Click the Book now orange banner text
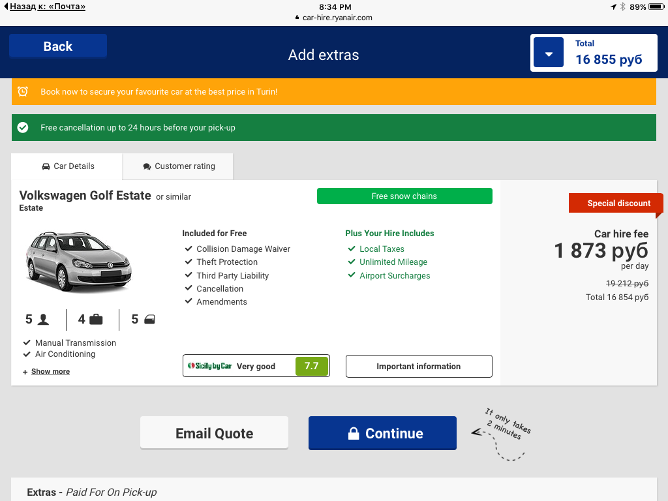The height and width of the screenshot is (501, 668). [159, 91]
